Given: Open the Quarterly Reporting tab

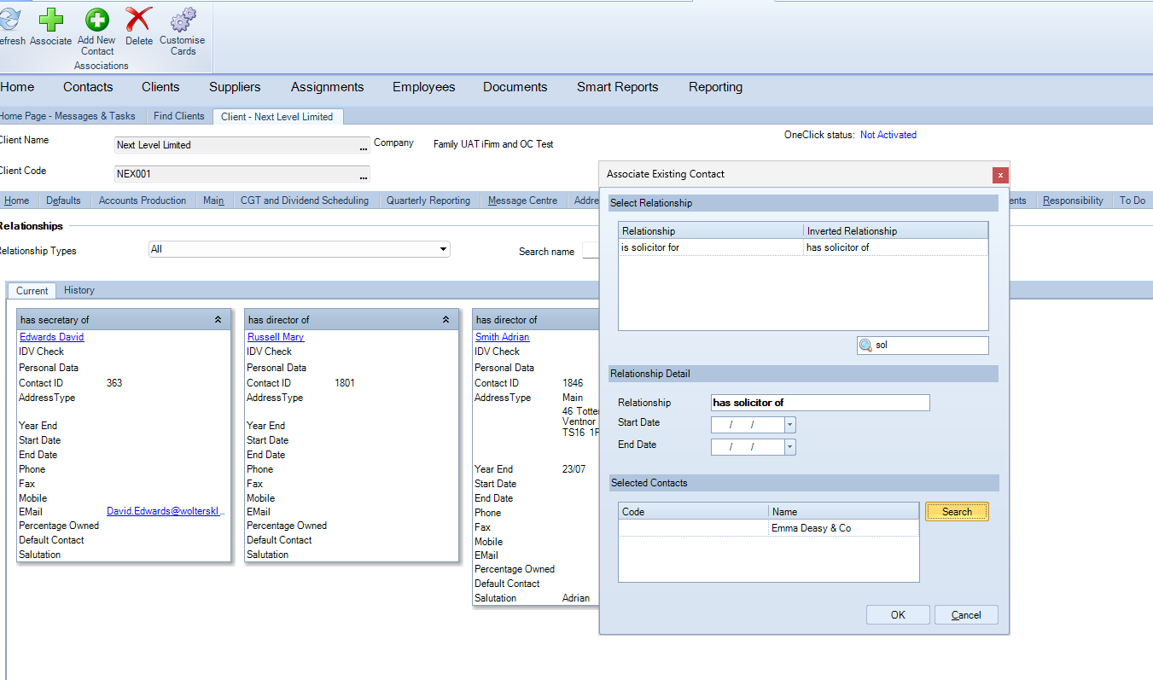Looking at the screenshot, I should point(428,201).
